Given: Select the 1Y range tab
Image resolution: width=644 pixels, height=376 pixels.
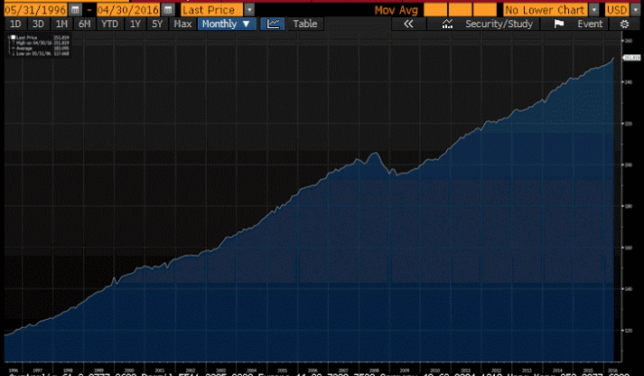Looking at the screenshot, I should (135, 23).
